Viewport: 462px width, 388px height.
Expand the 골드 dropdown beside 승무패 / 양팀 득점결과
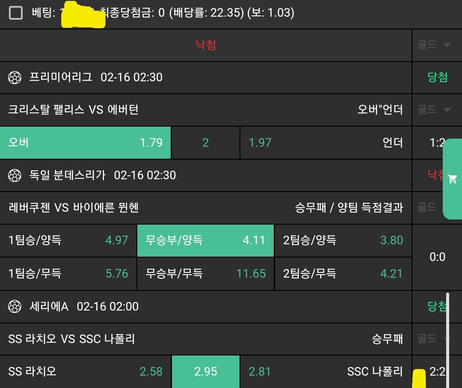pyautogui.click(x=435, y=207)
